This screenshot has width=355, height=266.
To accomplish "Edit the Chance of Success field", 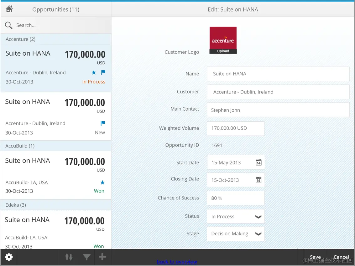I will coord(235,198).
